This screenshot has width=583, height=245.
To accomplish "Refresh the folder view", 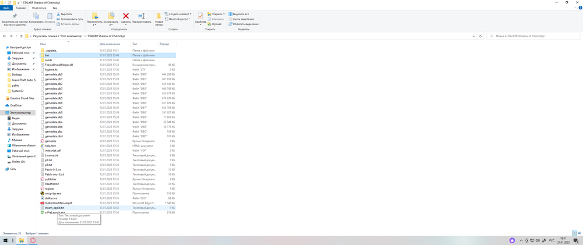I will [x=481, y=36].
